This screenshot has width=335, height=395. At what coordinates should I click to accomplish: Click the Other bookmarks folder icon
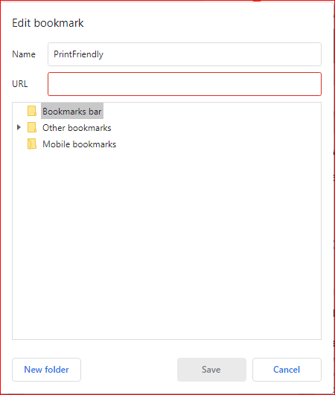point(32,127)
